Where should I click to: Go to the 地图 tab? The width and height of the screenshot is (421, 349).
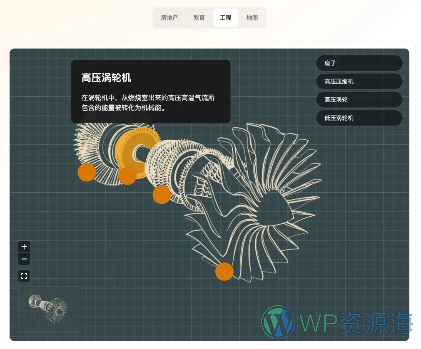coord(252,18)
